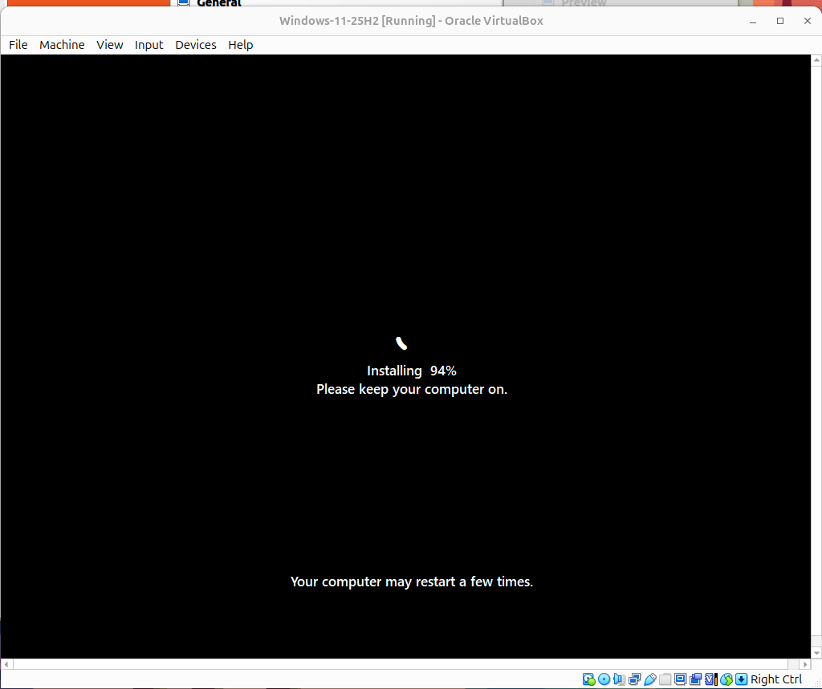
Task: Toggle the mouse integration indicator
Action: [x=725, y=679]
